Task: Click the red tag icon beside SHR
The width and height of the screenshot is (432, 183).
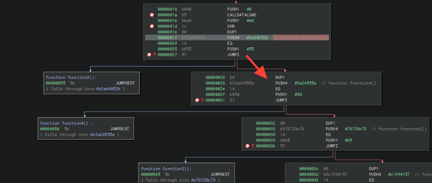Action: tap(152, 26)
